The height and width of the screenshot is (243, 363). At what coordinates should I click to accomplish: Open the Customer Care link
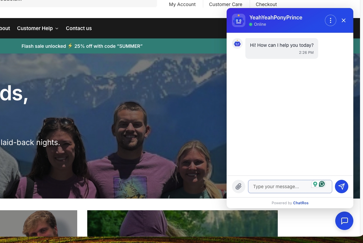(226, 4)
